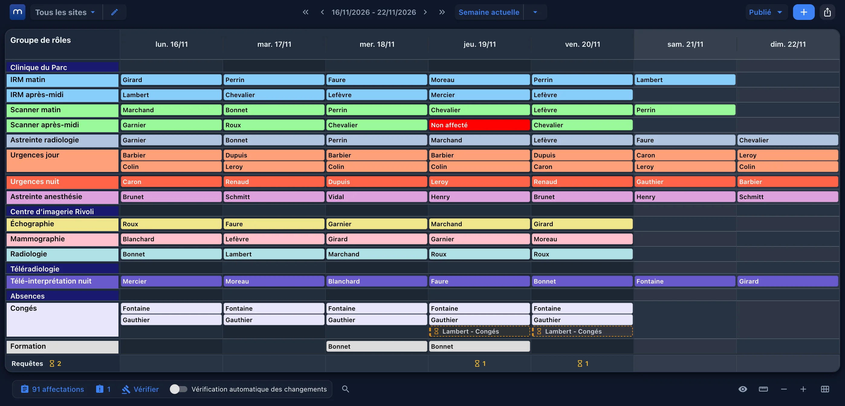Open the Tous les sites dropdown
Viewport: 845px width, 406px height.
(66, 12)
